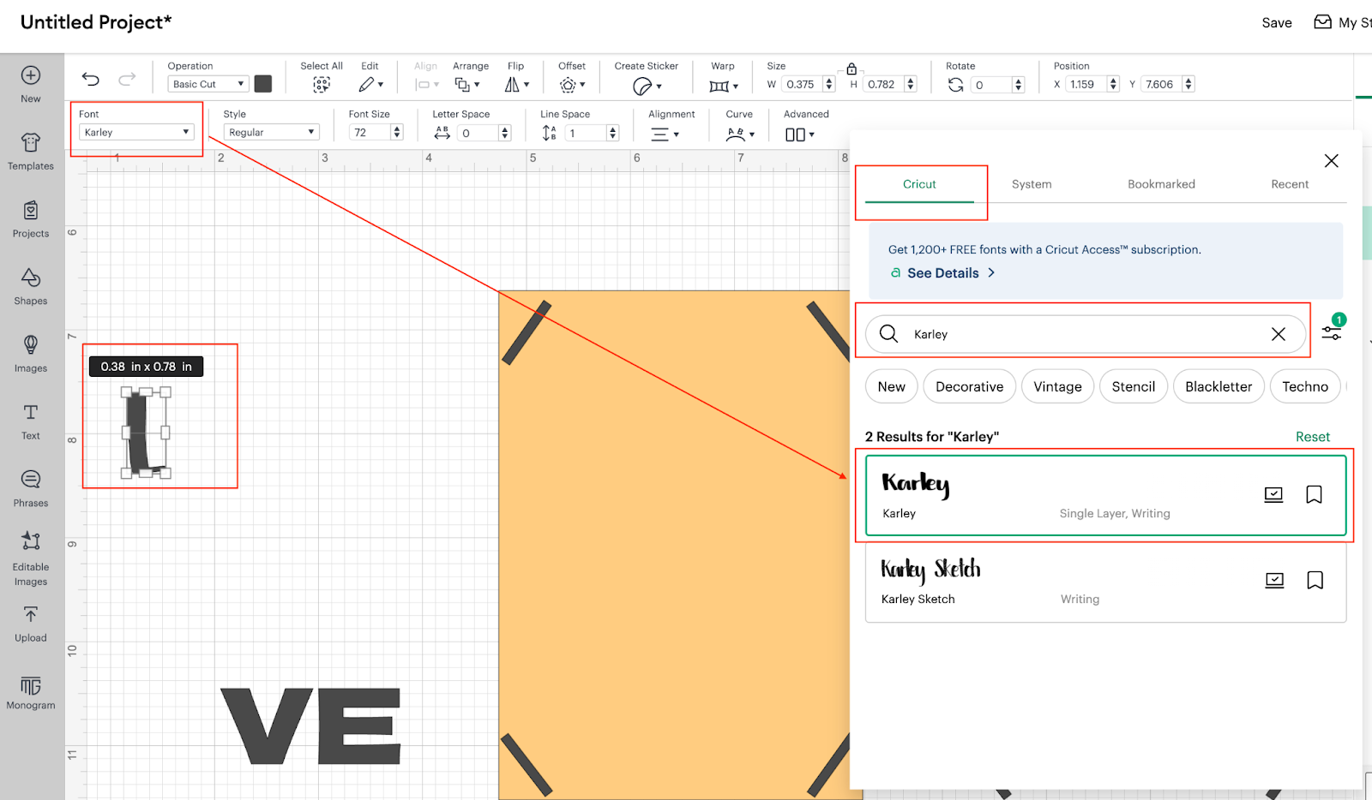Click the Letter Space field
Viewport: 1372px width, 800px height.
tap(478, 133)
